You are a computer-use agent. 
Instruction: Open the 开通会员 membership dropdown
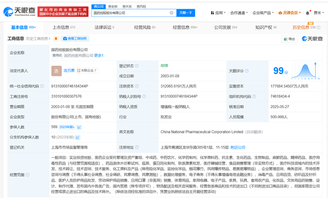tap(290, 13)
